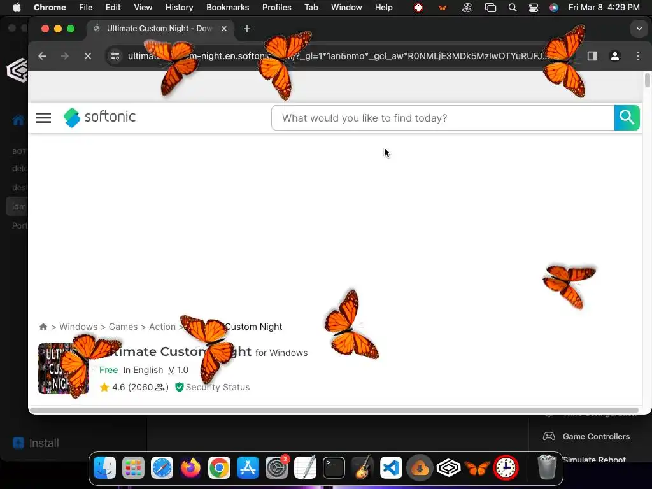
Task: Open App Store from the Dock
Action: [248, 468]
